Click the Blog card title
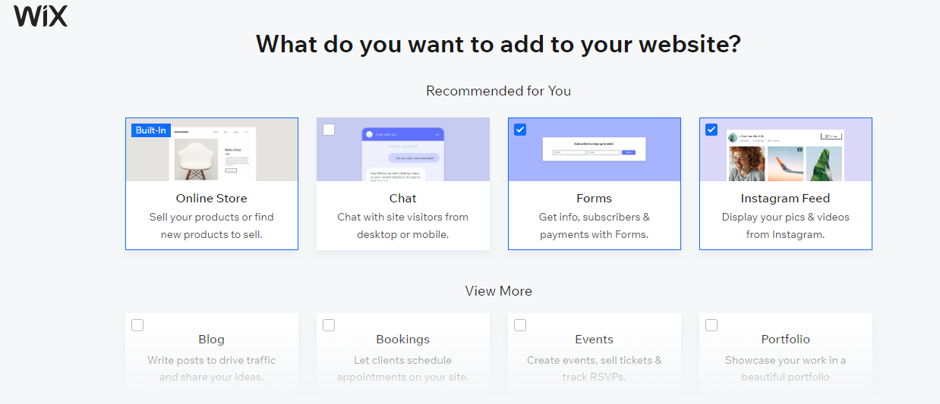The height and width of the screenshot is (404, 940). 212,340
